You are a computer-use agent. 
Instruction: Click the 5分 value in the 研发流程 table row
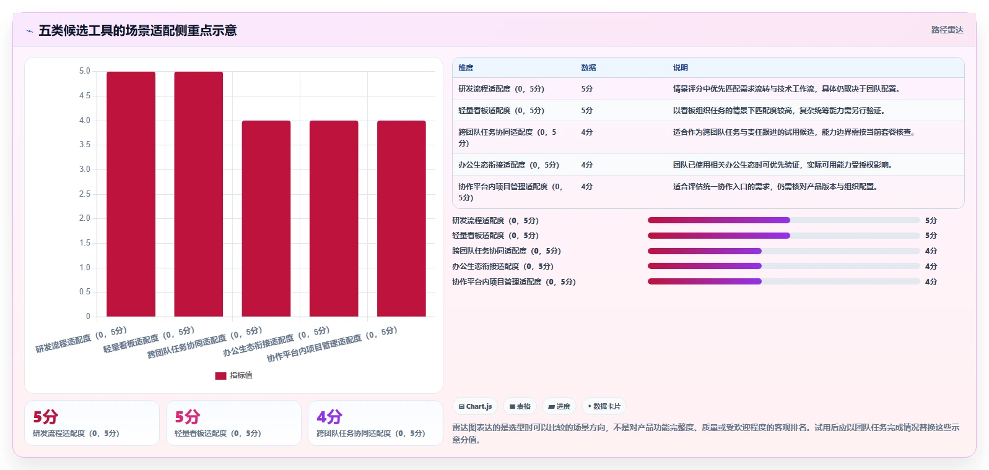pos(587,89)
